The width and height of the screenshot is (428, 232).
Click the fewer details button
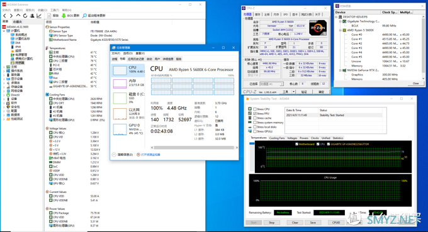pos(123,155)
